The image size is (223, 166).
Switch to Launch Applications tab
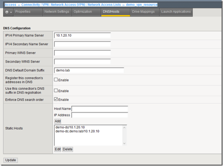[176, 11]
